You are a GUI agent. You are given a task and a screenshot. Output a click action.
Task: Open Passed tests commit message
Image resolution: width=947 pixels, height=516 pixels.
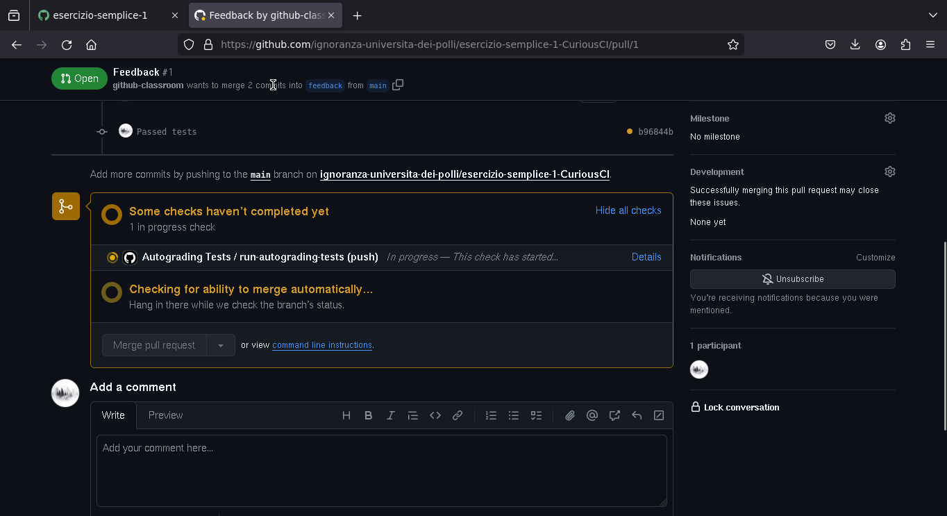point(167,132)
